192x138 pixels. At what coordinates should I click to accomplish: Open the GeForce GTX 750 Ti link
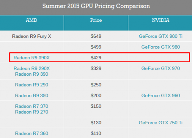[161, 123]
